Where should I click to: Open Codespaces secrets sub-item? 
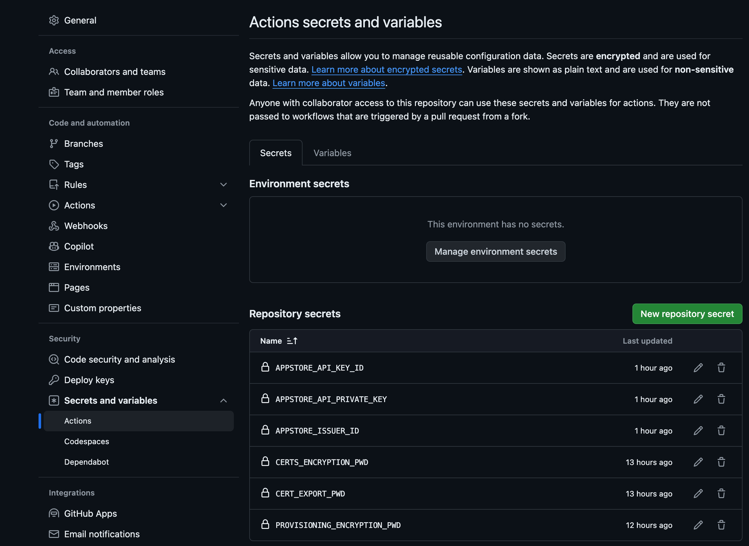[x=87, y=441]
